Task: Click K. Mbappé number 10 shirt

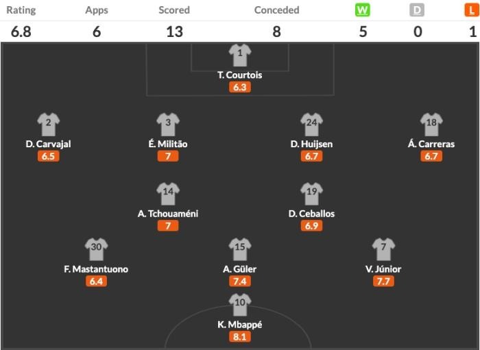Action: [x=240, y=304]
